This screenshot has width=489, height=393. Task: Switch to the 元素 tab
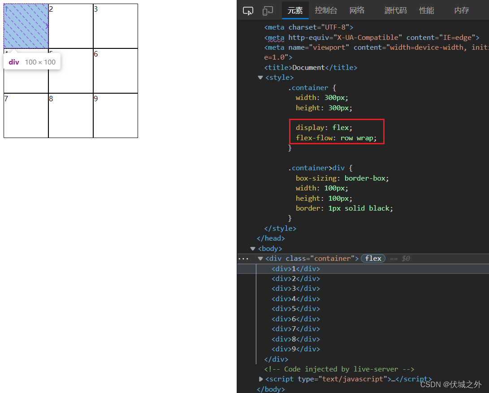pos(295,11)
